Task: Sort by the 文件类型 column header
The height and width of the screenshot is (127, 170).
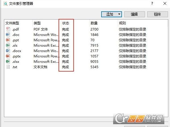Action: pyautogui.click(x=12, y=23)
